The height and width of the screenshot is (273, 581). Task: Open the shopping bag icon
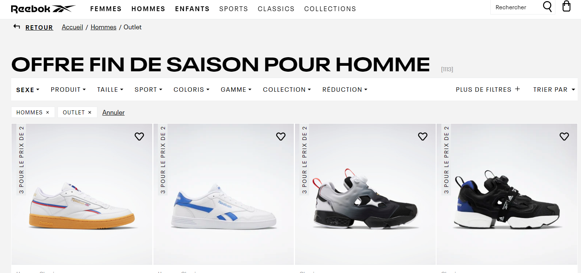point(566,6)
